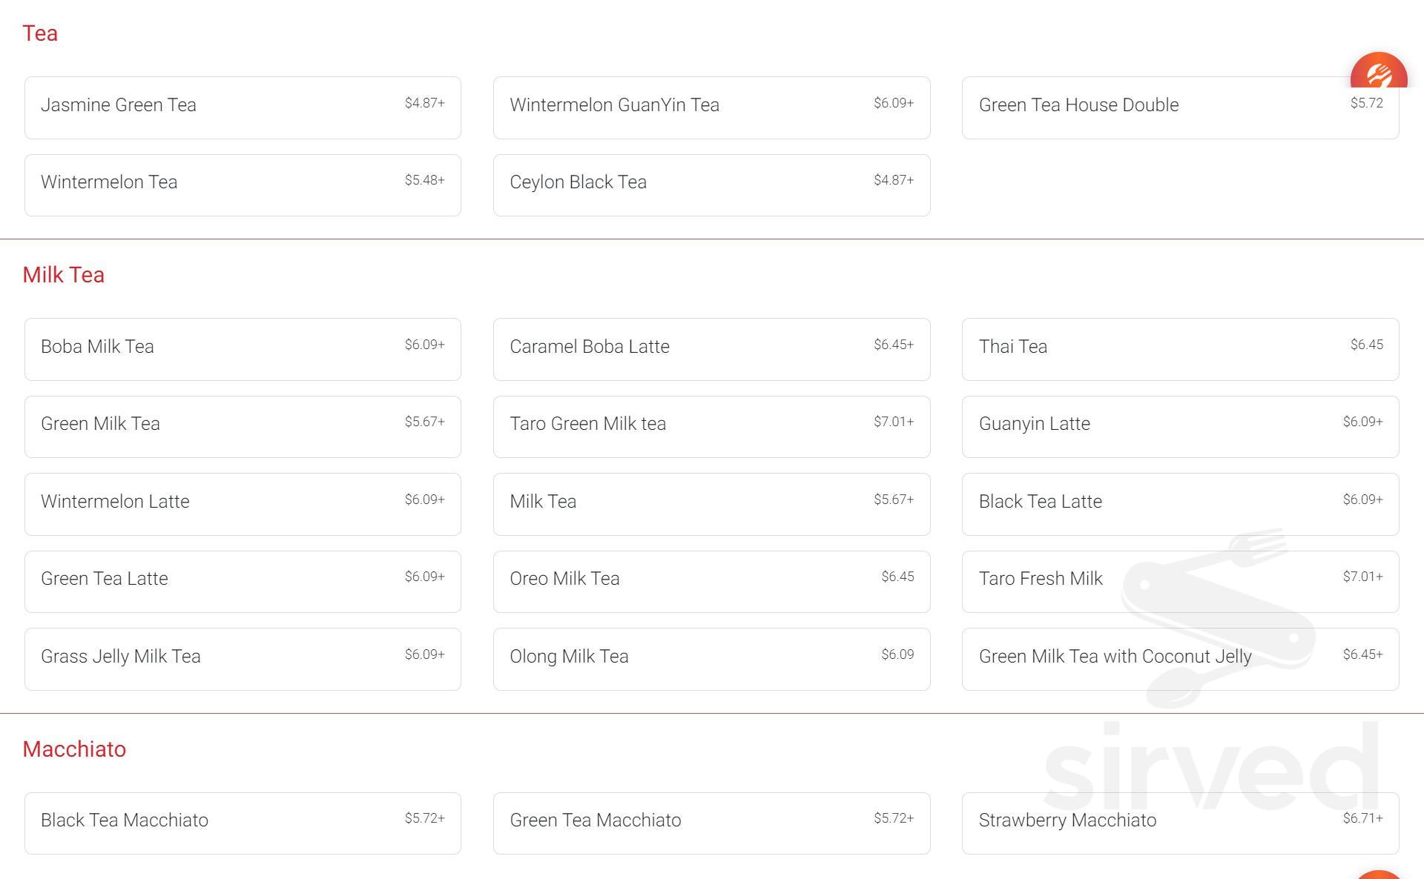Pick the Caramel Boba Latte

(x=711, y=349)
